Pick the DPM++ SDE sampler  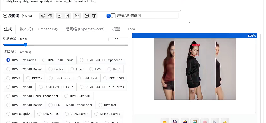click(x=114, y=78)
